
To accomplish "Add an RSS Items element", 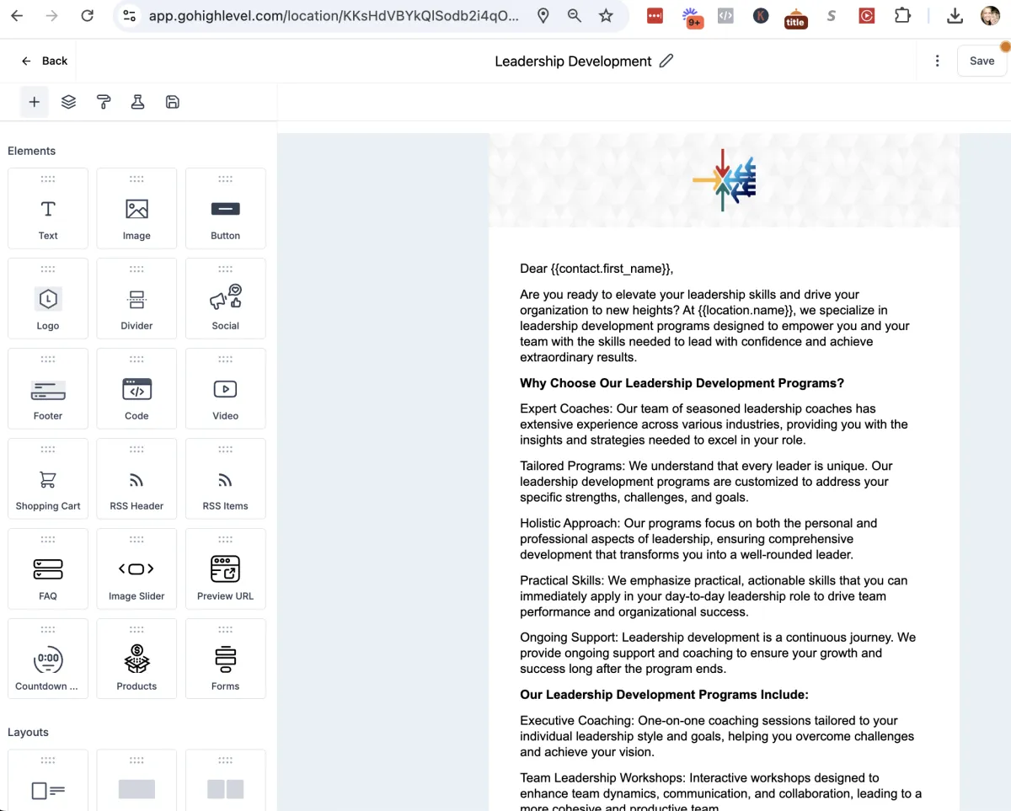I will [x=226, y=478].
